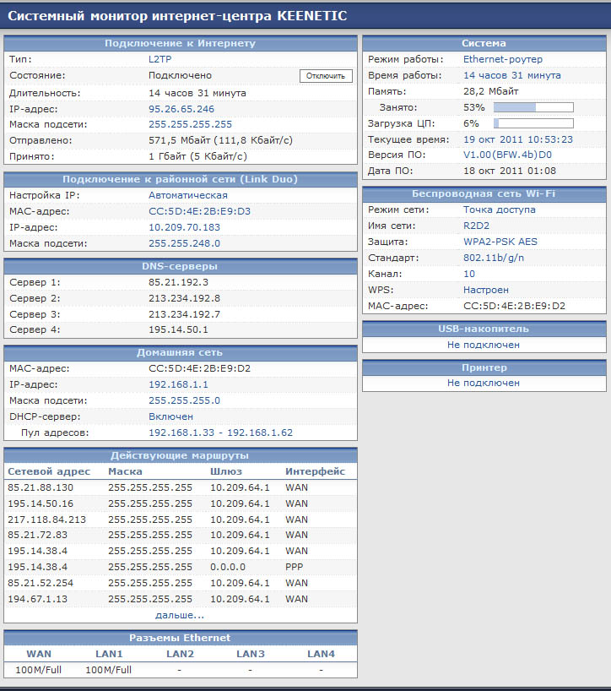This screenshot has height=691, width=611.
Task: Select route network address 85.21.52.254
Action: click(x=41, y=583)
